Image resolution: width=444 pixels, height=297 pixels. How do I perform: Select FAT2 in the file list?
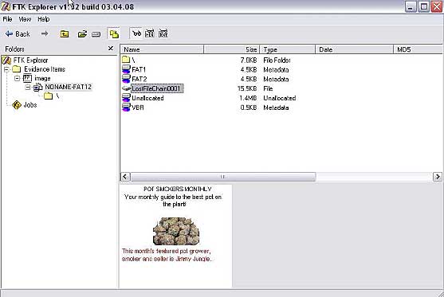pos(139,79)
